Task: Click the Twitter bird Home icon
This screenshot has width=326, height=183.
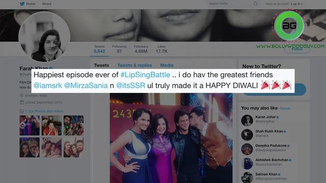Action: click(x=22, y=4)
